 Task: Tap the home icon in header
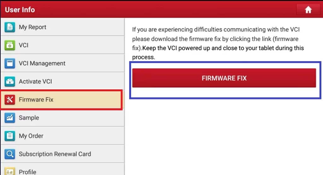pos(308,10)
